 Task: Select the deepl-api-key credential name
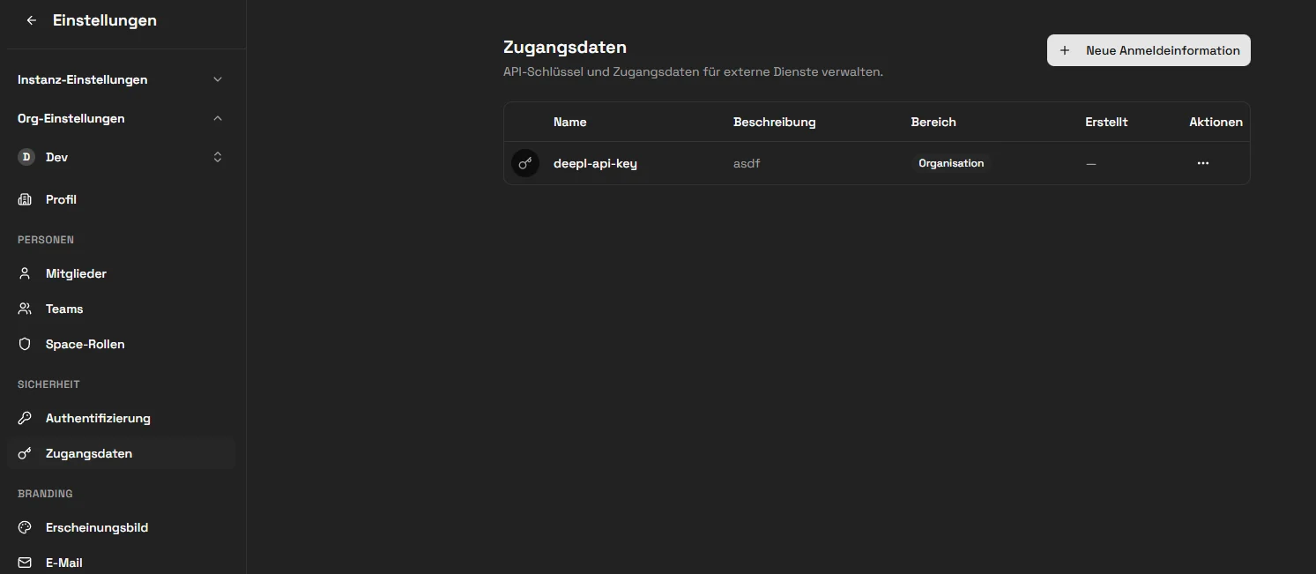point(595,163)
